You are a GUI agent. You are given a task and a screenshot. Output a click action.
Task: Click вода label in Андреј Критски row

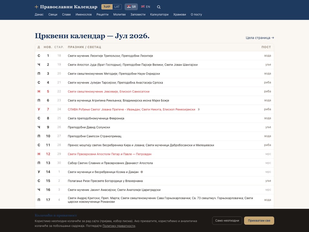[267, 200]
